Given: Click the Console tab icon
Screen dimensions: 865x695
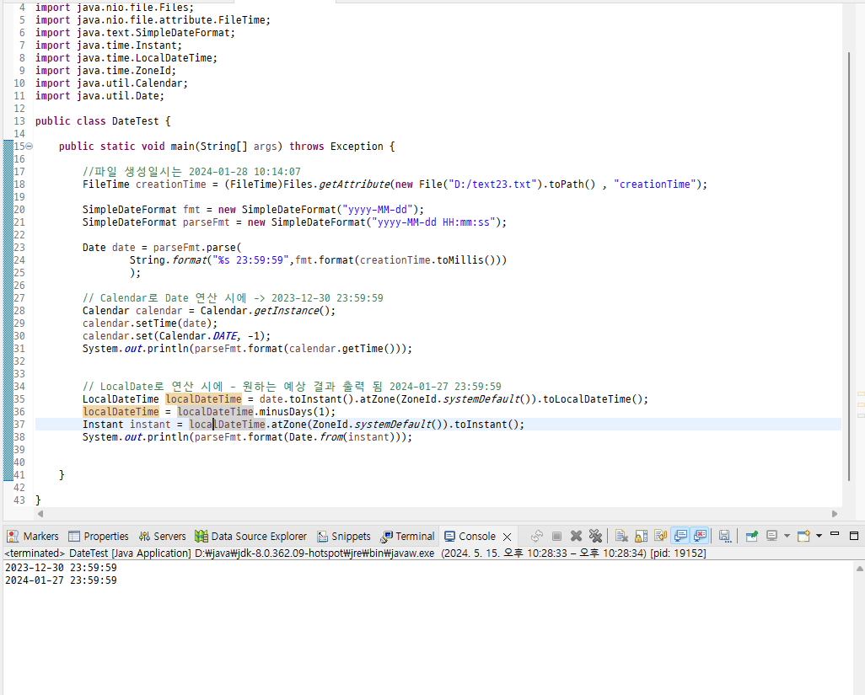Looking at the screenshot, I should (449, 537).
